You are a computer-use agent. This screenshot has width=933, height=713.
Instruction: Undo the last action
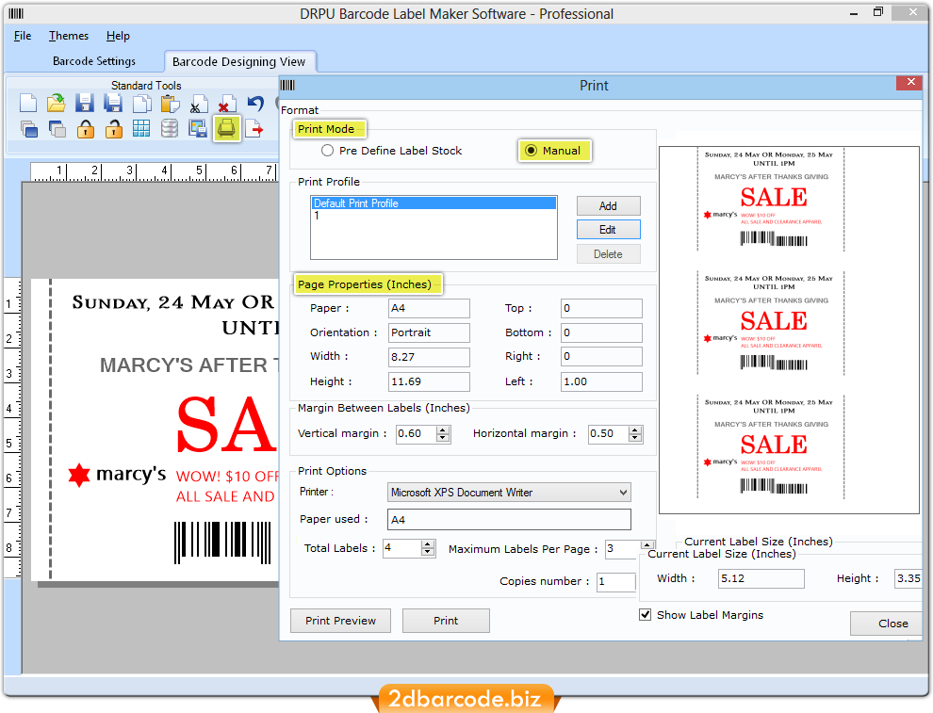255,104
